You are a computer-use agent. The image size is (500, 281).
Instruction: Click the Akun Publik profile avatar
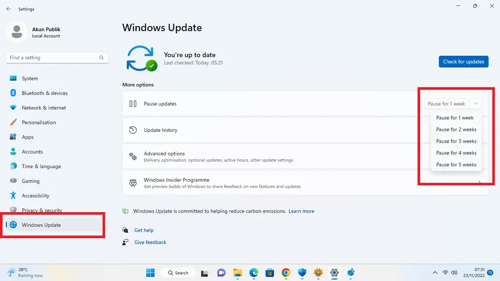coord(17,32)
